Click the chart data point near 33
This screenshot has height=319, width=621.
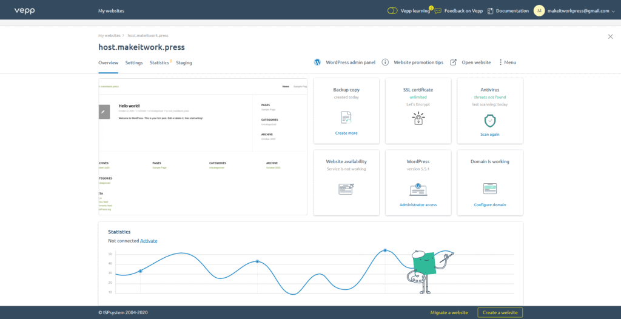(x=140, y=271)
